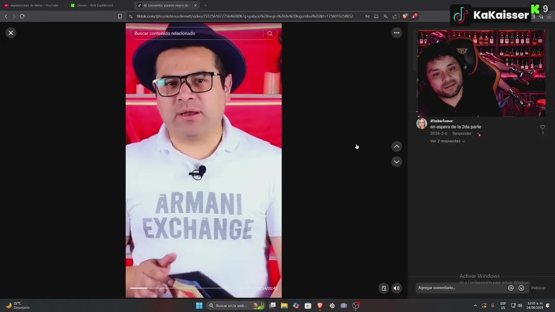Change the ESP US input language
555x312 pixels.
[503, 305]
